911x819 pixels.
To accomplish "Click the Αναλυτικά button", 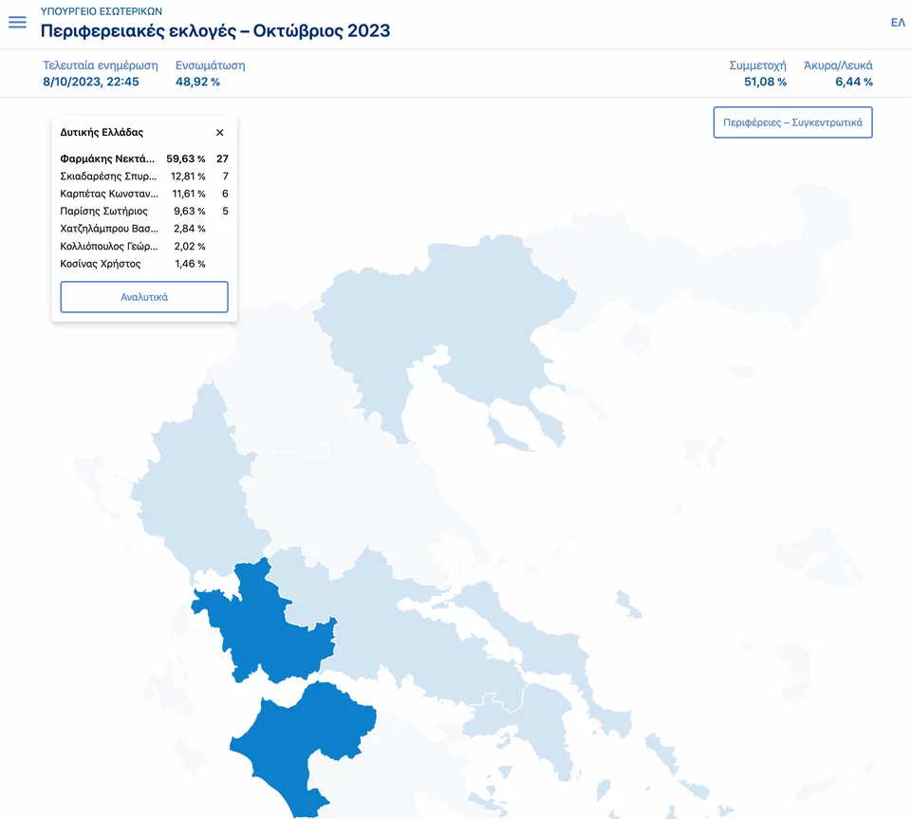I will (144, 297).
